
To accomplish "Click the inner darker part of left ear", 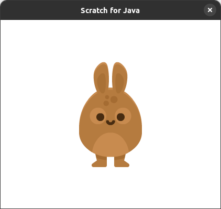I will [x=102, y=83].
